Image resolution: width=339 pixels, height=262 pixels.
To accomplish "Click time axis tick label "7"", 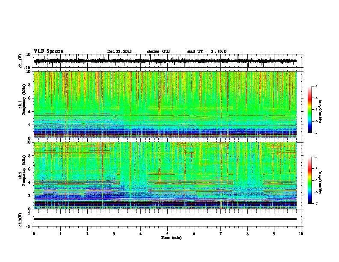I will [221, 234].
